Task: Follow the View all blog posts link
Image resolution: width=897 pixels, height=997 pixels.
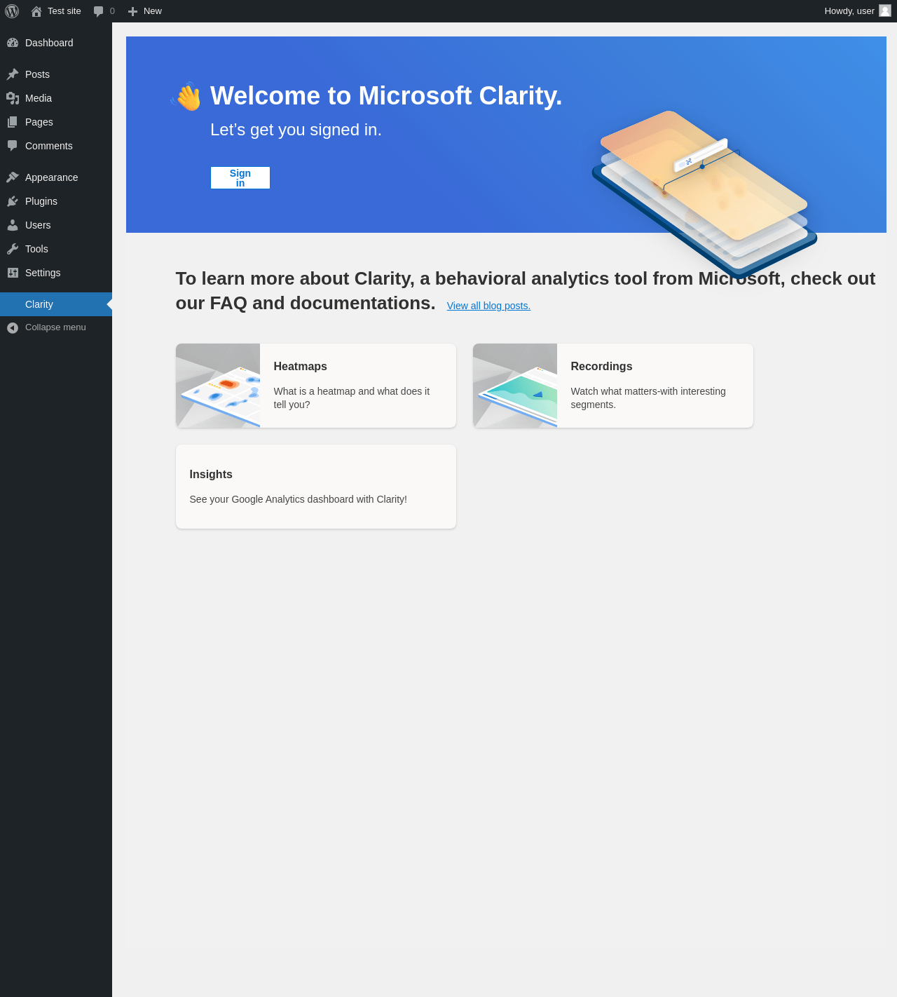Action: (x=488, y=306)
